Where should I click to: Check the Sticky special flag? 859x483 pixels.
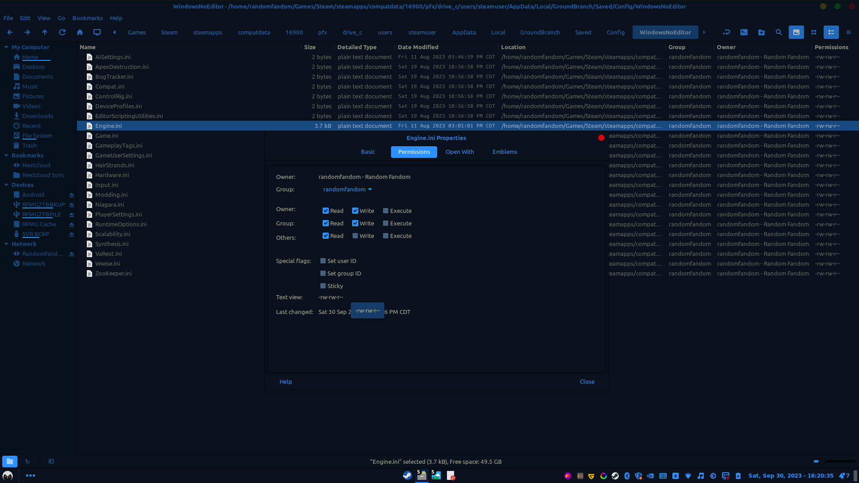(323, 286)
